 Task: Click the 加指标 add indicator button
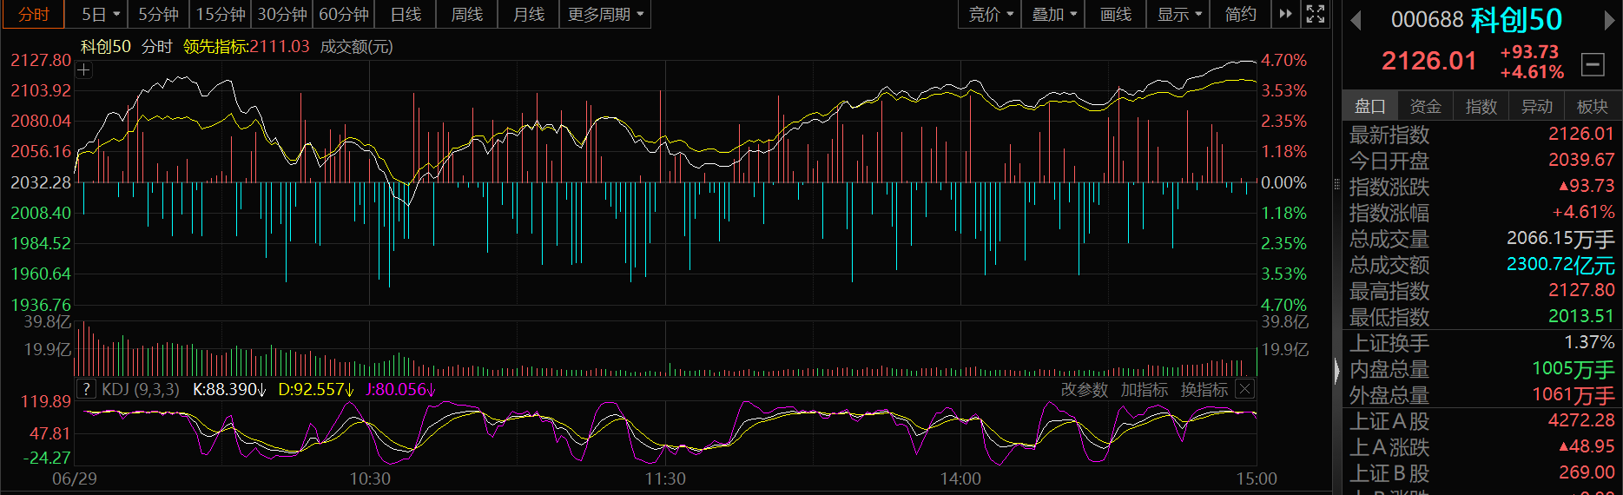1145,390
